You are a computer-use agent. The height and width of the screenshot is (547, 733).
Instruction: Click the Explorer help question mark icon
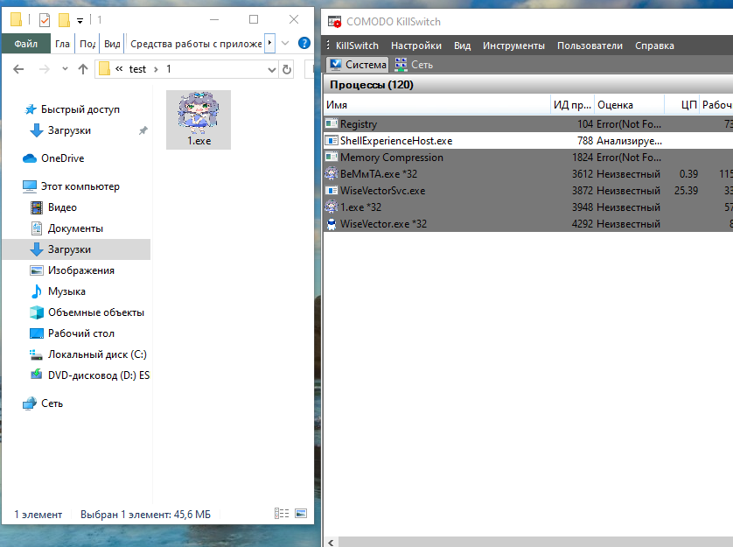tap(304, 44)
